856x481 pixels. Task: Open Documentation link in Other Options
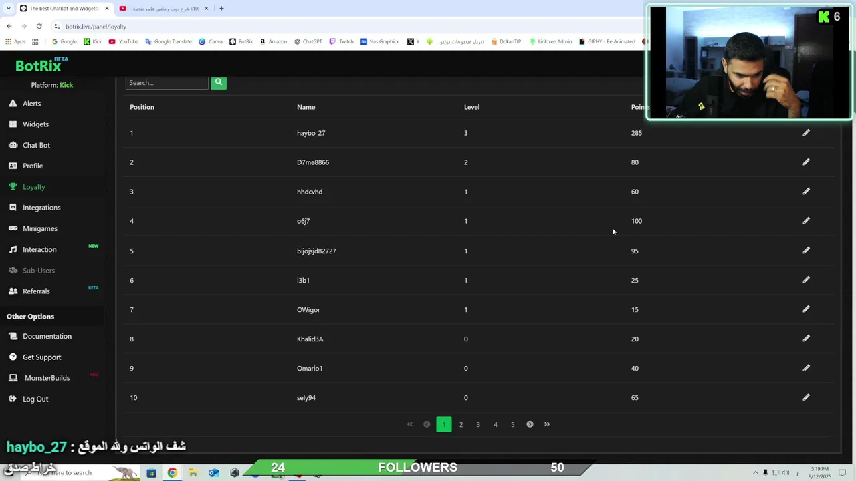click(x=47, y=336)
